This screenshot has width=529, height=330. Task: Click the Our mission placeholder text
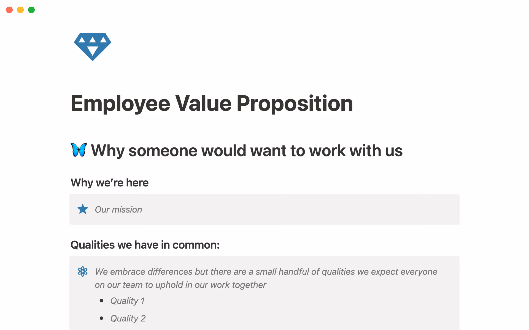(x=118, y=209)
